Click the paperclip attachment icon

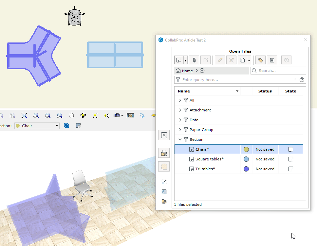194,60
